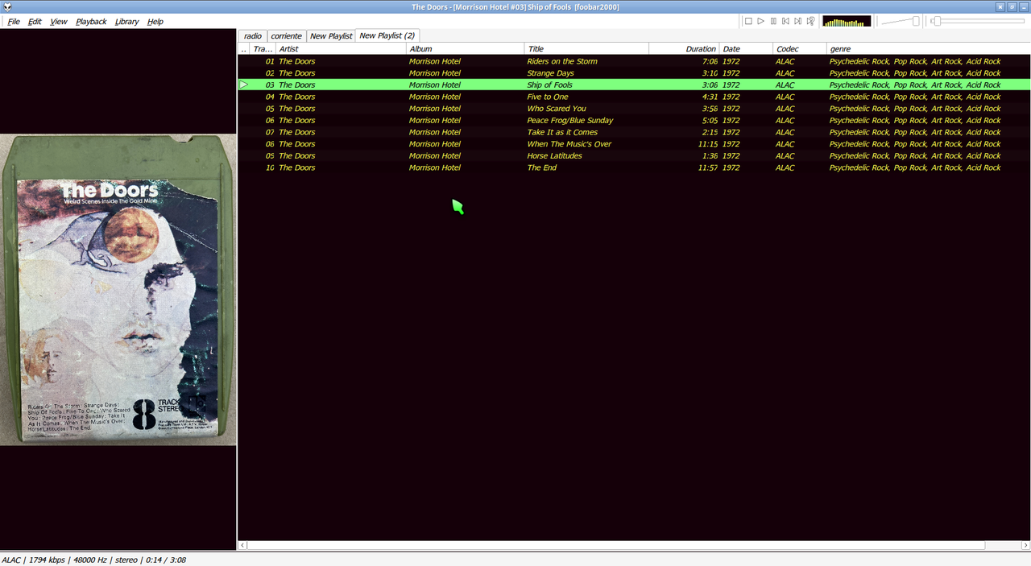Screen dimensions: 1031x566
Task: Click Morrison Hotel album on Strange Days row
Action: coord(435,73)
